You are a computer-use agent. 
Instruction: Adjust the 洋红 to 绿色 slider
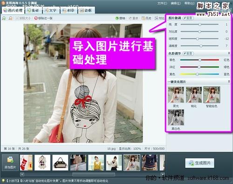click(199, 67)
